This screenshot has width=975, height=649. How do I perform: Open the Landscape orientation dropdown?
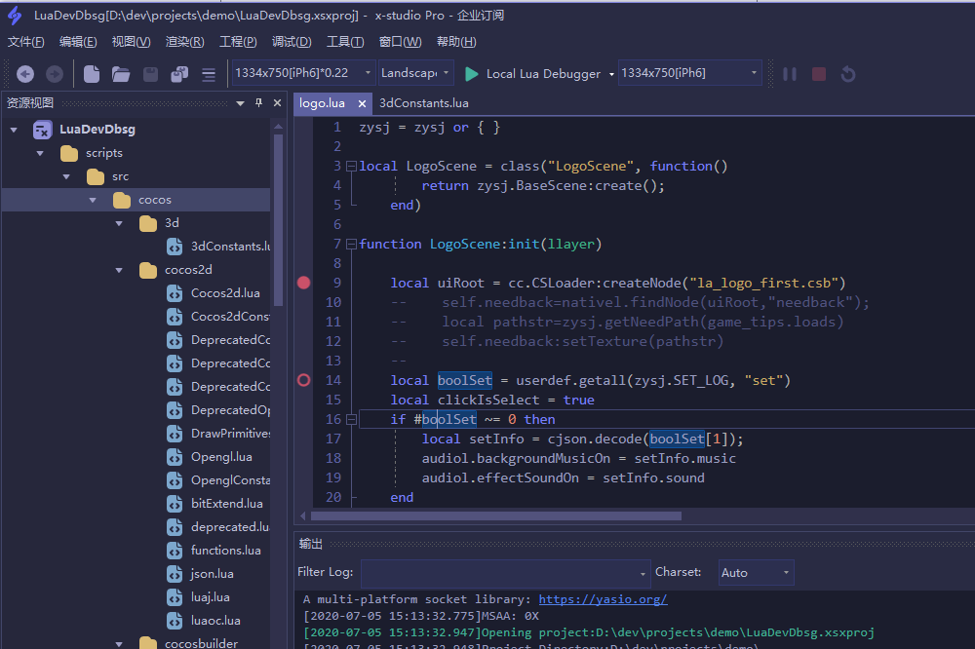coord(416,73)
